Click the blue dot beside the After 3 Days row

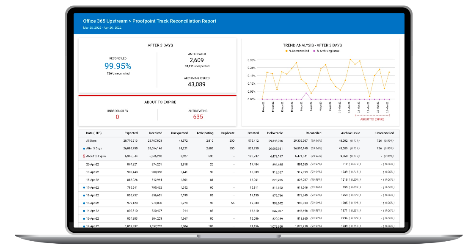click(84, 148)
